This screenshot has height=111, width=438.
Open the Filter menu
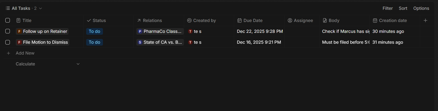click(x=388, y=8)
